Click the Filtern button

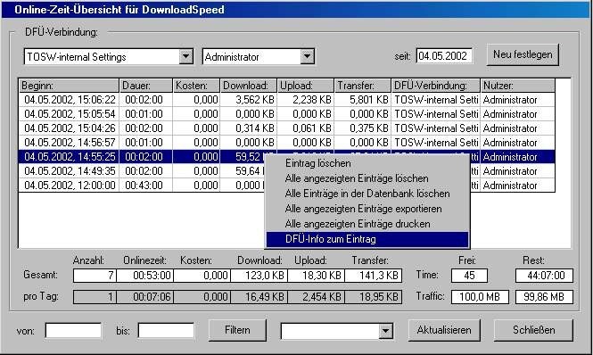(237, 330)
